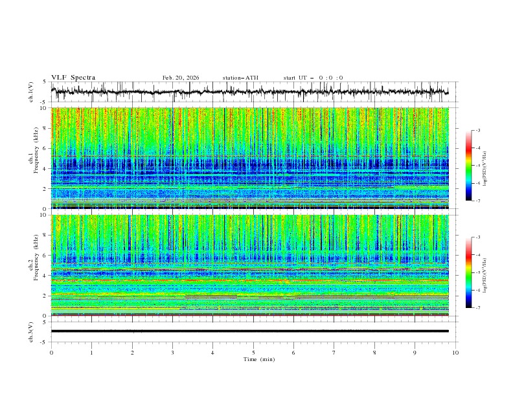Click the time axis tick label "5"

[x=253, y=353]
